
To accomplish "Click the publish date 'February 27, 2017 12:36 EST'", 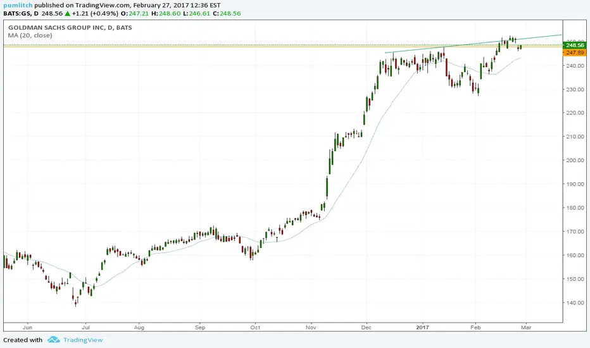I will [x=177, y=5].
